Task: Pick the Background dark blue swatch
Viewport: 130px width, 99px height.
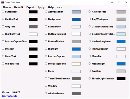Action: click(76, 19)
